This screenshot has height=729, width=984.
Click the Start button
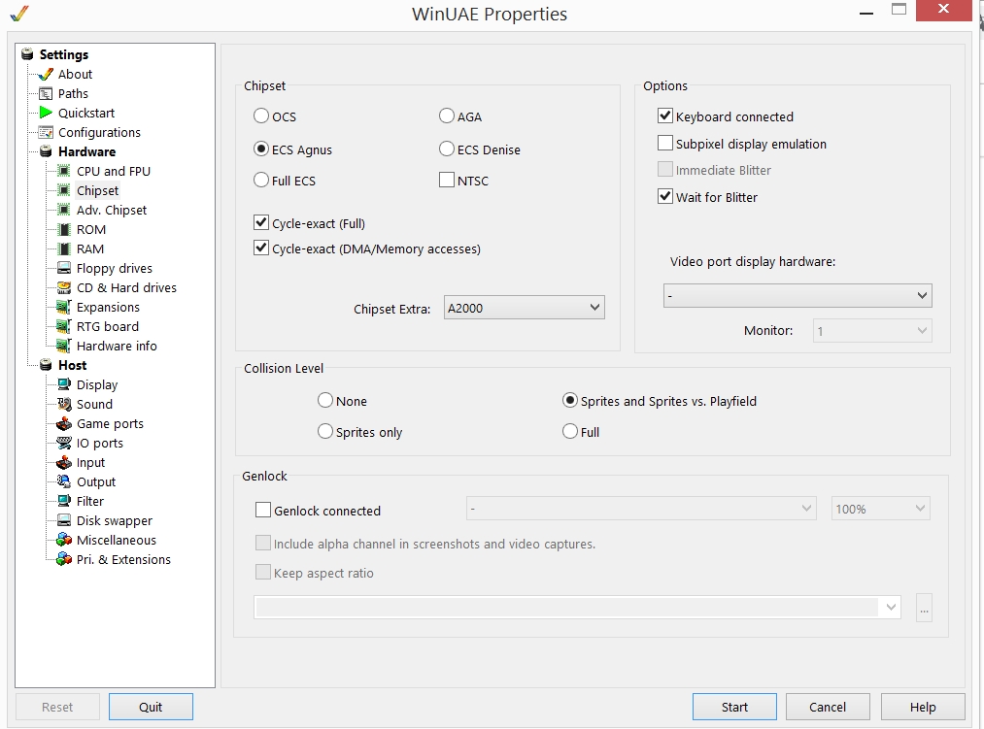point(734,707)
